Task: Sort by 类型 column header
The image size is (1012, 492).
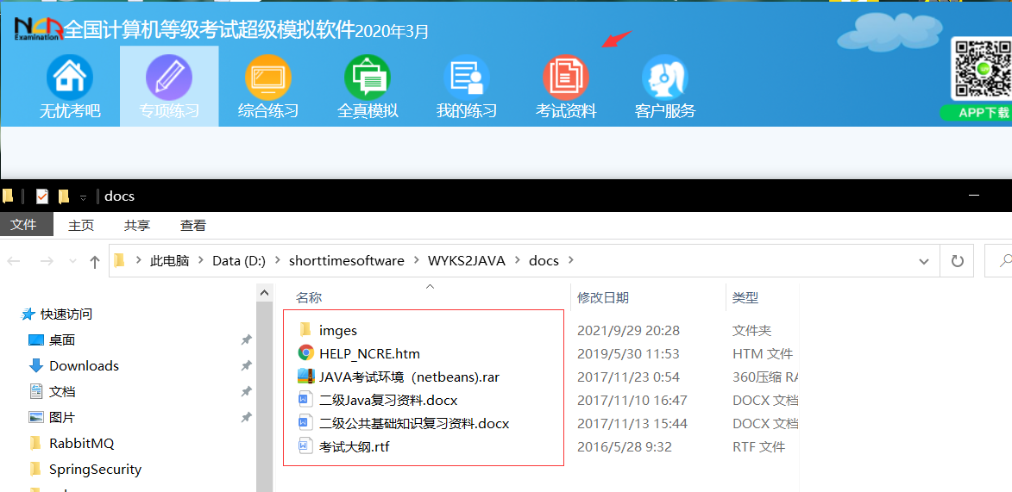Action: pyautogui.click(x=745, y=298)
